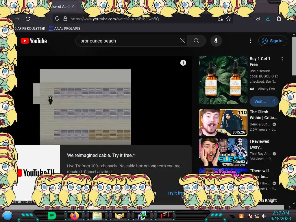Viewport: 296px width, 222px height.
Task: Open tracking protection shield icon
Action: tap(57, 18)
